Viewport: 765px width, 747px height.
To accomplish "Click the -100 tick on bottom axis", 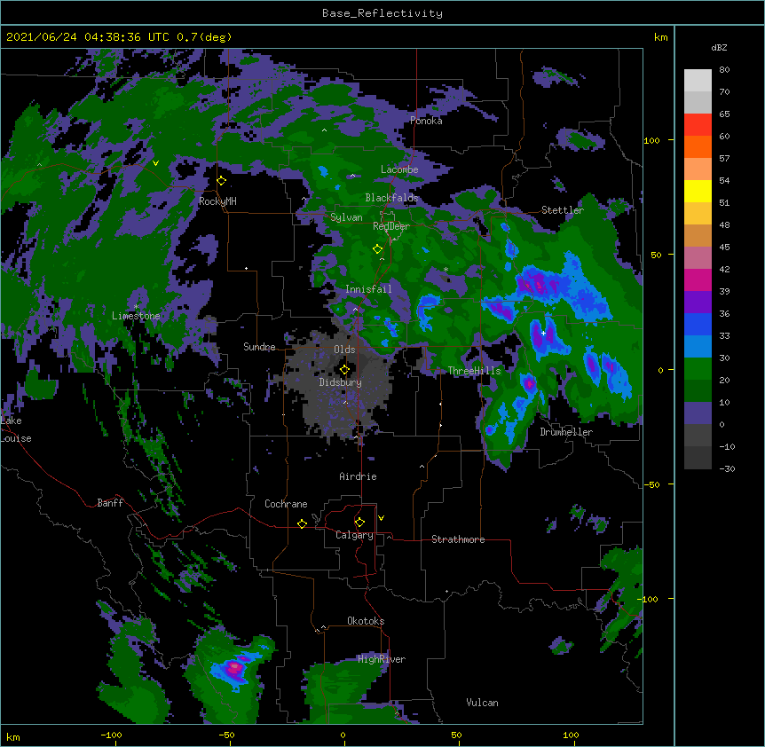I will (111, 735).
